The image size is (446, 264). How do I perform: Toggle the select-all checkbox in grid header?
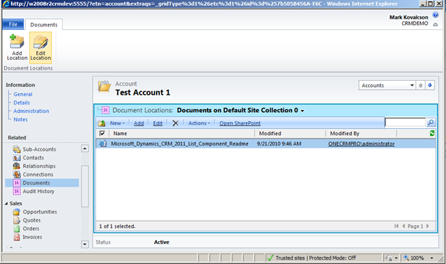102,133
